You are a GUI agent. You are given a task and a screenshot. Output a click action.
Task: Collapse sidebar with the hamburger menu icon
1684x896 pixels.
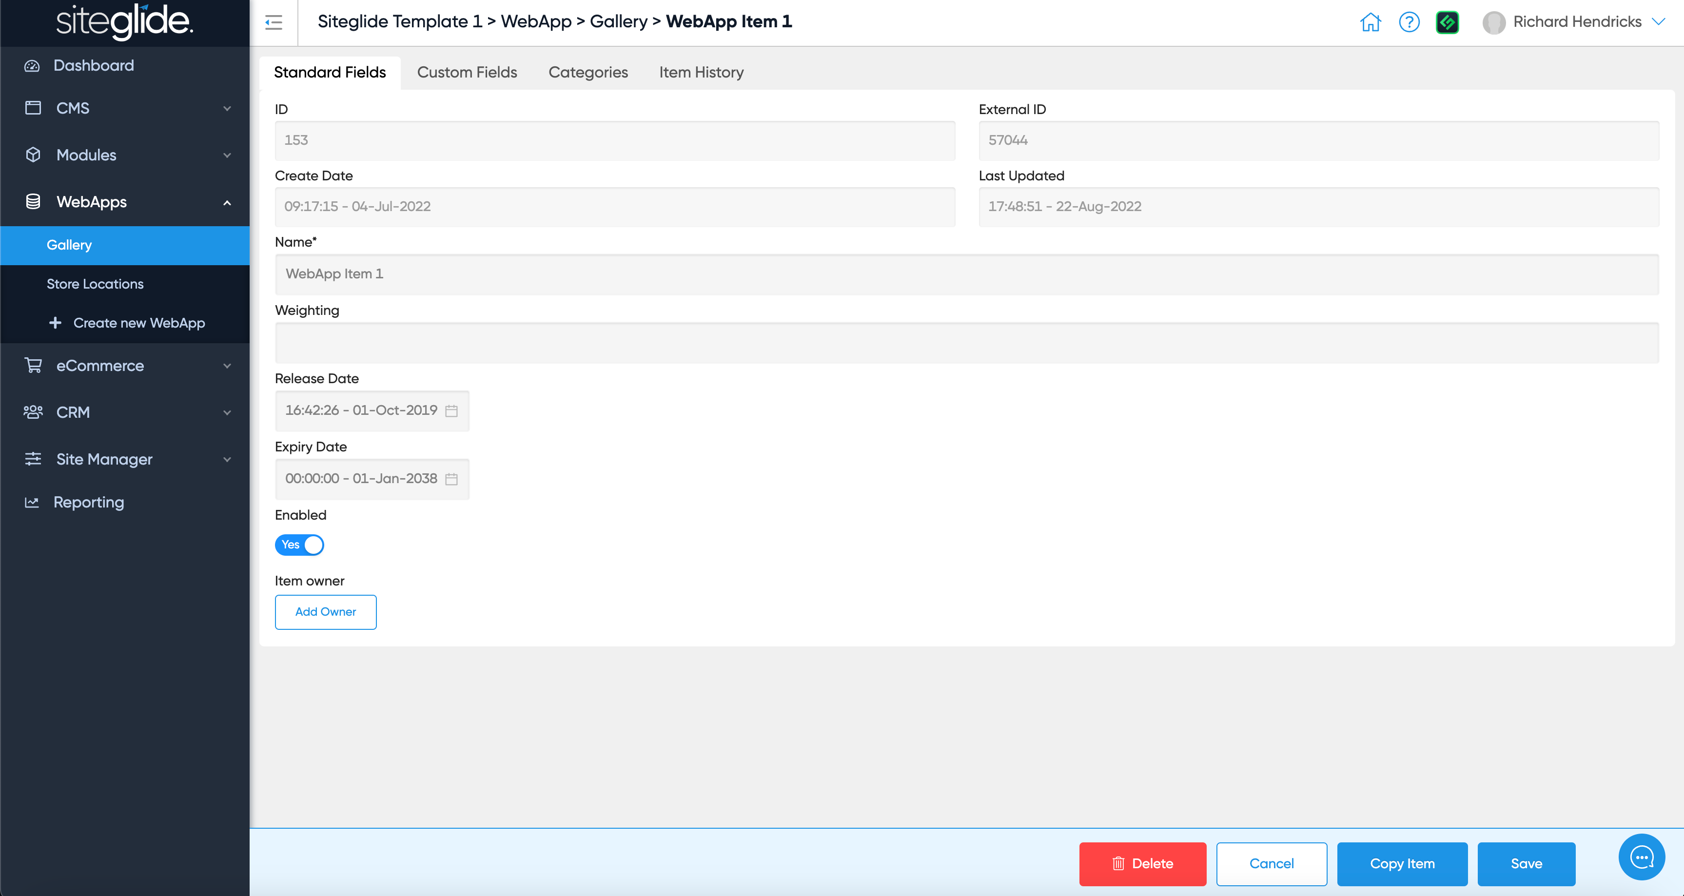click(x=273, y=22)
